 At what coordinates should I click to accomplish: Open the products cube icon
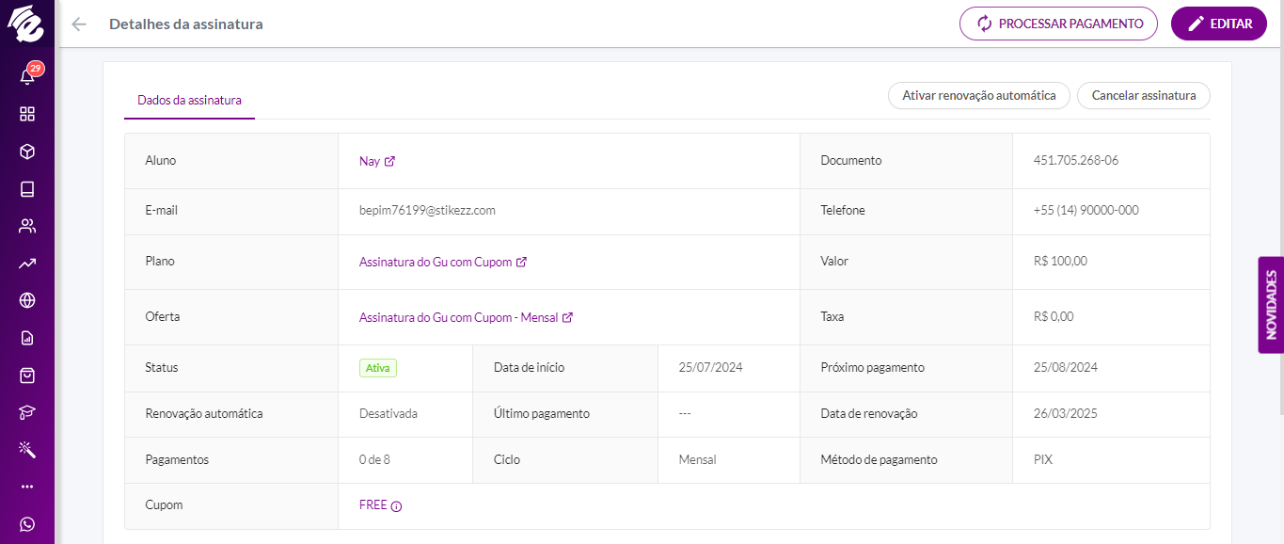27,152
